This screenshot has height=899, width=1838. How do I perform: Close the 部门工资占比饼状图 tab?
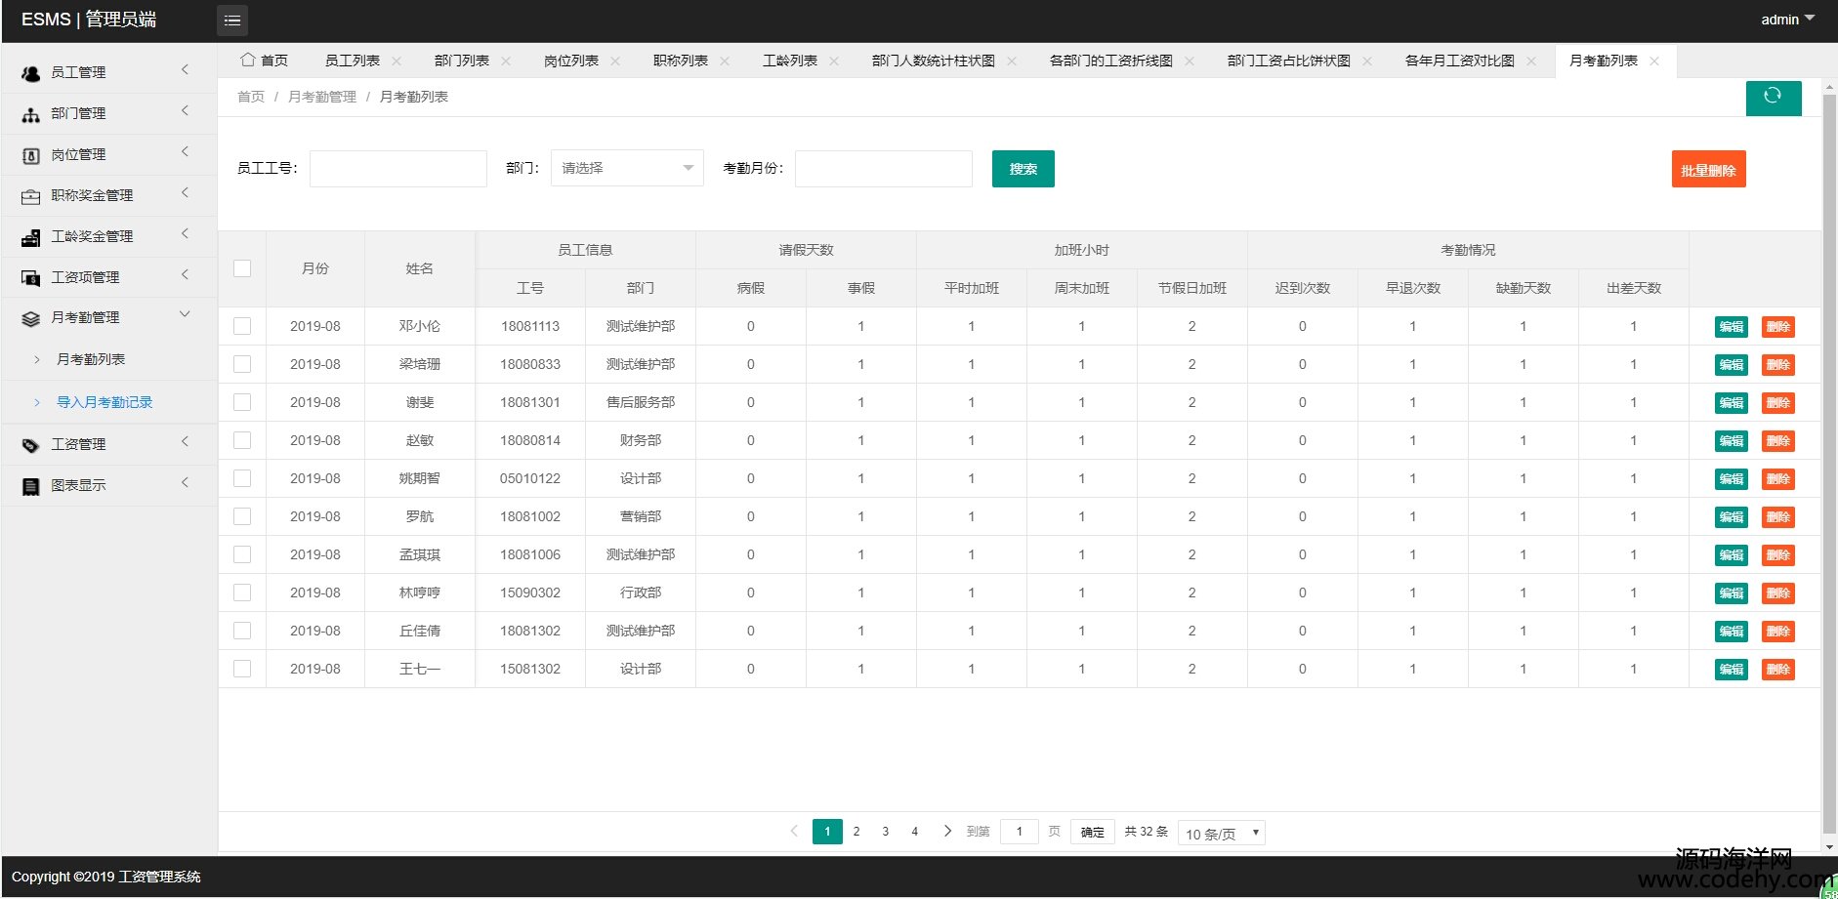1367,61
